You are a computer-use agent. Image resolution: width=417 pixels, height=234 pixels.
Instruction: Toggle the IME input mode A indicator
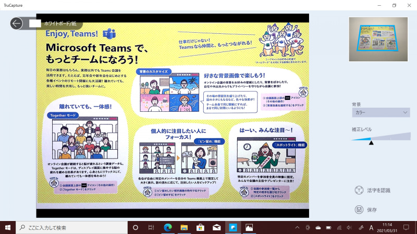click(371, 228)
